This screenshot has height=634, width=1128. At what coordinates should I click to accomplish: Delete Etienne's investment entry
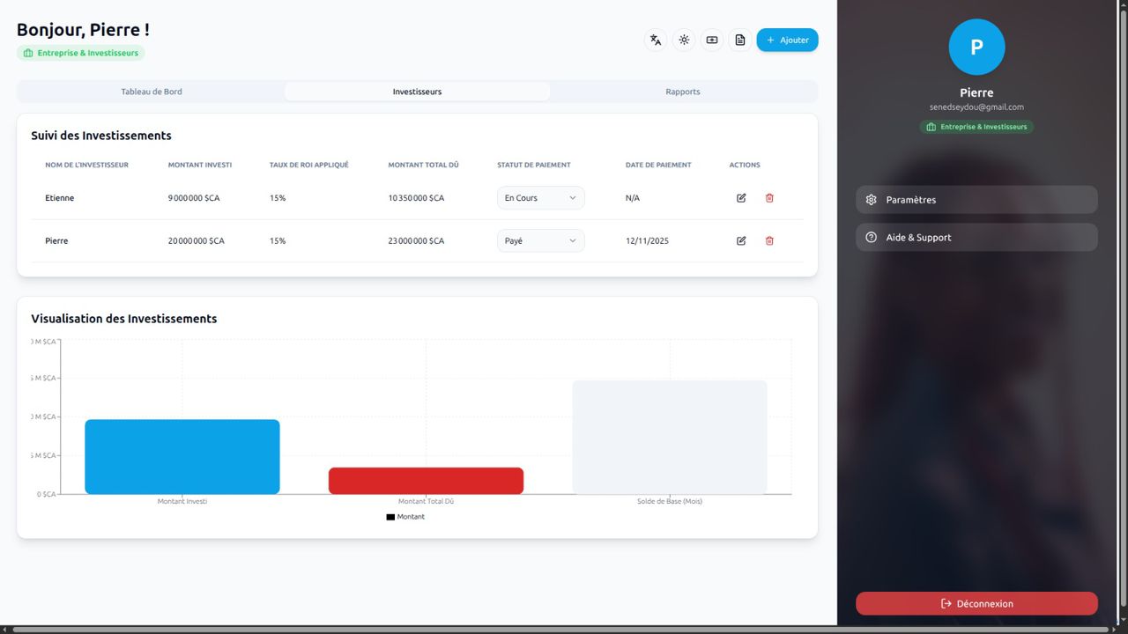point(769,198)
